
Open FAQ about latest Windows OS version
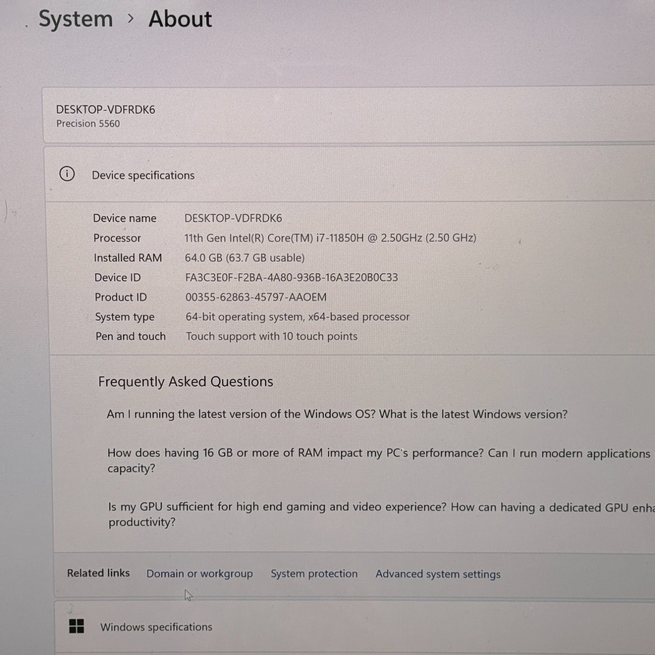coord(337,414)
